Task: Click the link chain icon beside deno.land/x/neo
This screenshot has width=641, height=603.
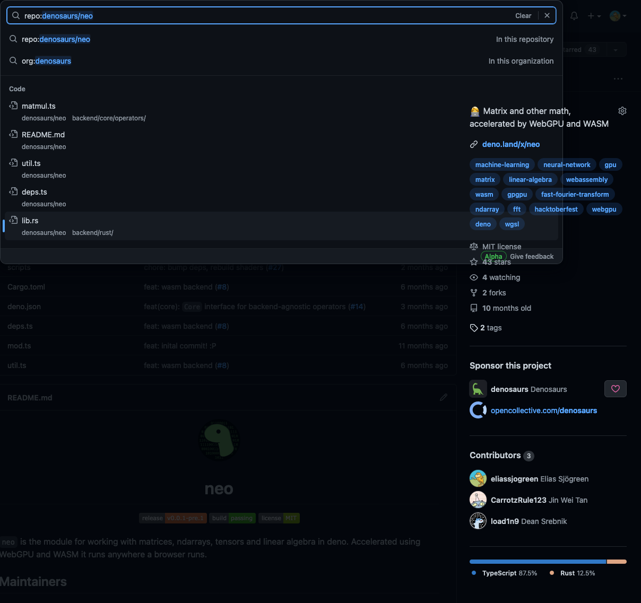Action: (473, 144)
